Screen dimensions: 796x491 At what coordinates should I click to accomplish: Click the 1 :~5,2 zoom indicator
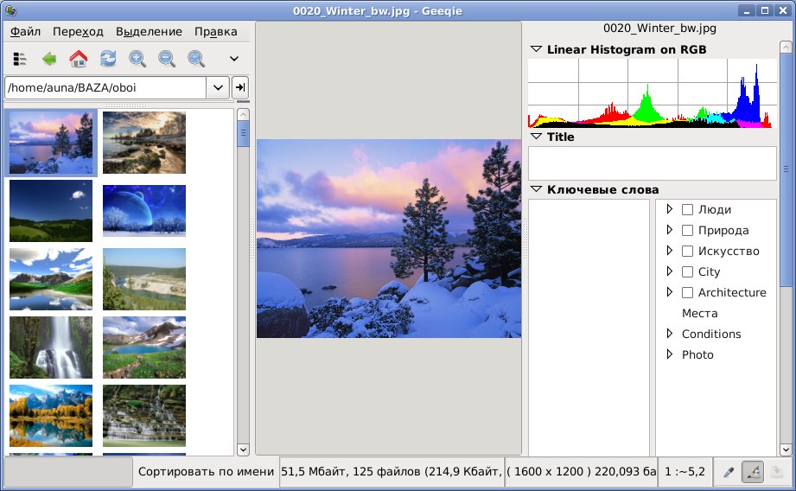pyautogui.click(x=685, y=472)
